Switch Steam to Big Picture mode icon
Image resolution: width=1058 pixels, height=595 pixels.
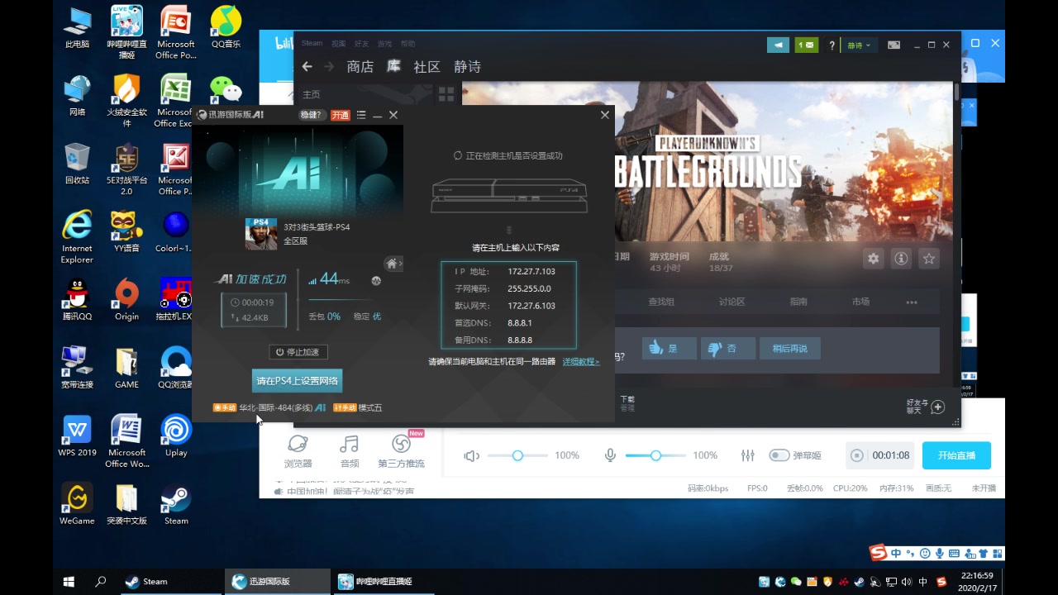894,45
